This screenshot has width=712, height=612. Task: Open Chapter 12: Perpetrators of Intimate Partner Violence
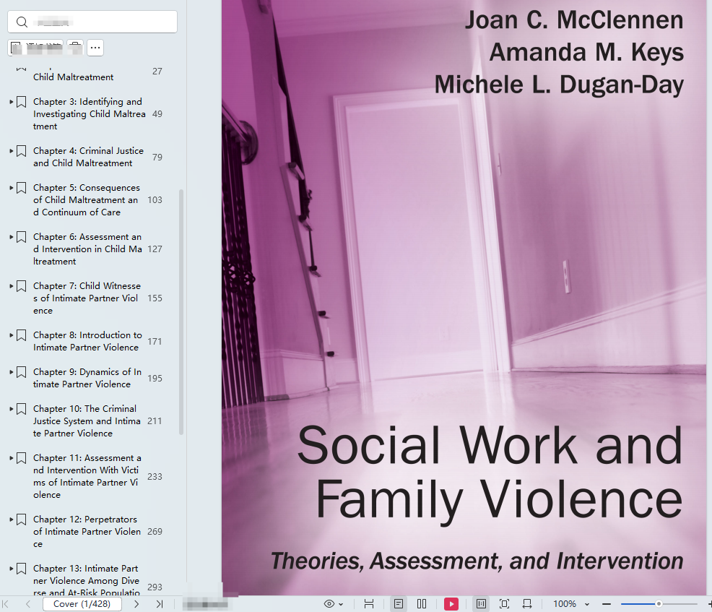pyautogui.click(x=87, y=532)
